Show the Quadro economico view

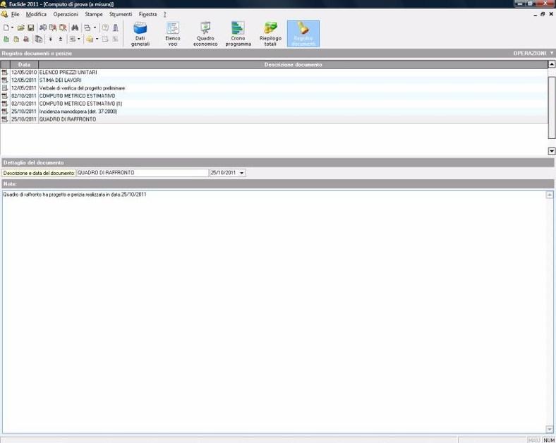click(205, 33)
